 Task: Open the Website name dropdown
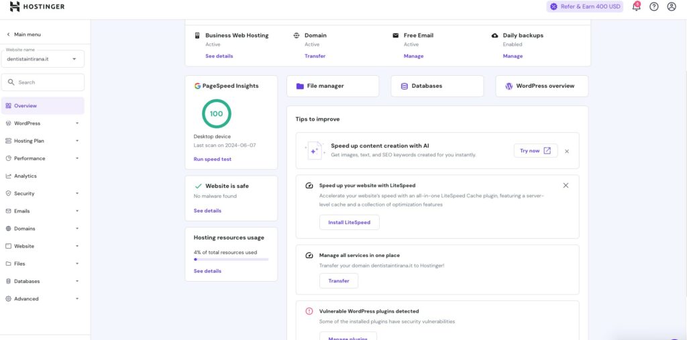pos(43,59)
